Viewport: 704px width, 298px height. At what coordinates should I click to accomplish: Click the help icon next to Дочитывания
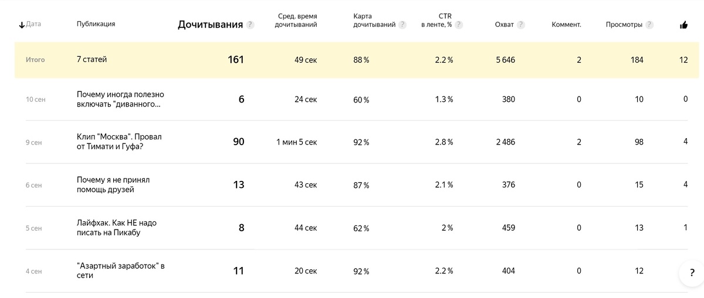point(251,25)
